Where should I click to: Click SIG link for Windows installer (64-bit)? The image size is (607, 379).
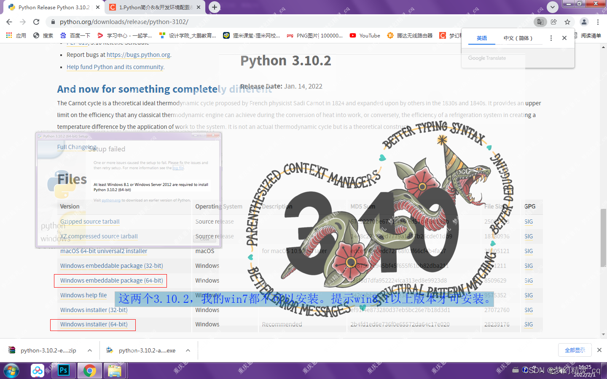point(529,324)
